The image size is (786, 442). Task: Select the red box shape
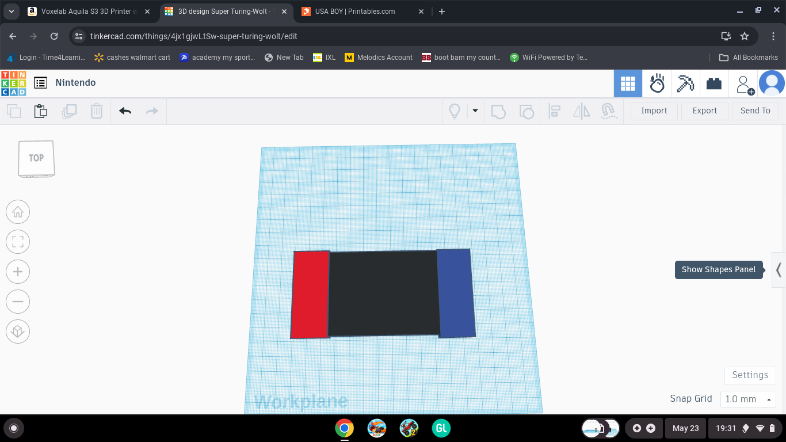pos(310,295)
